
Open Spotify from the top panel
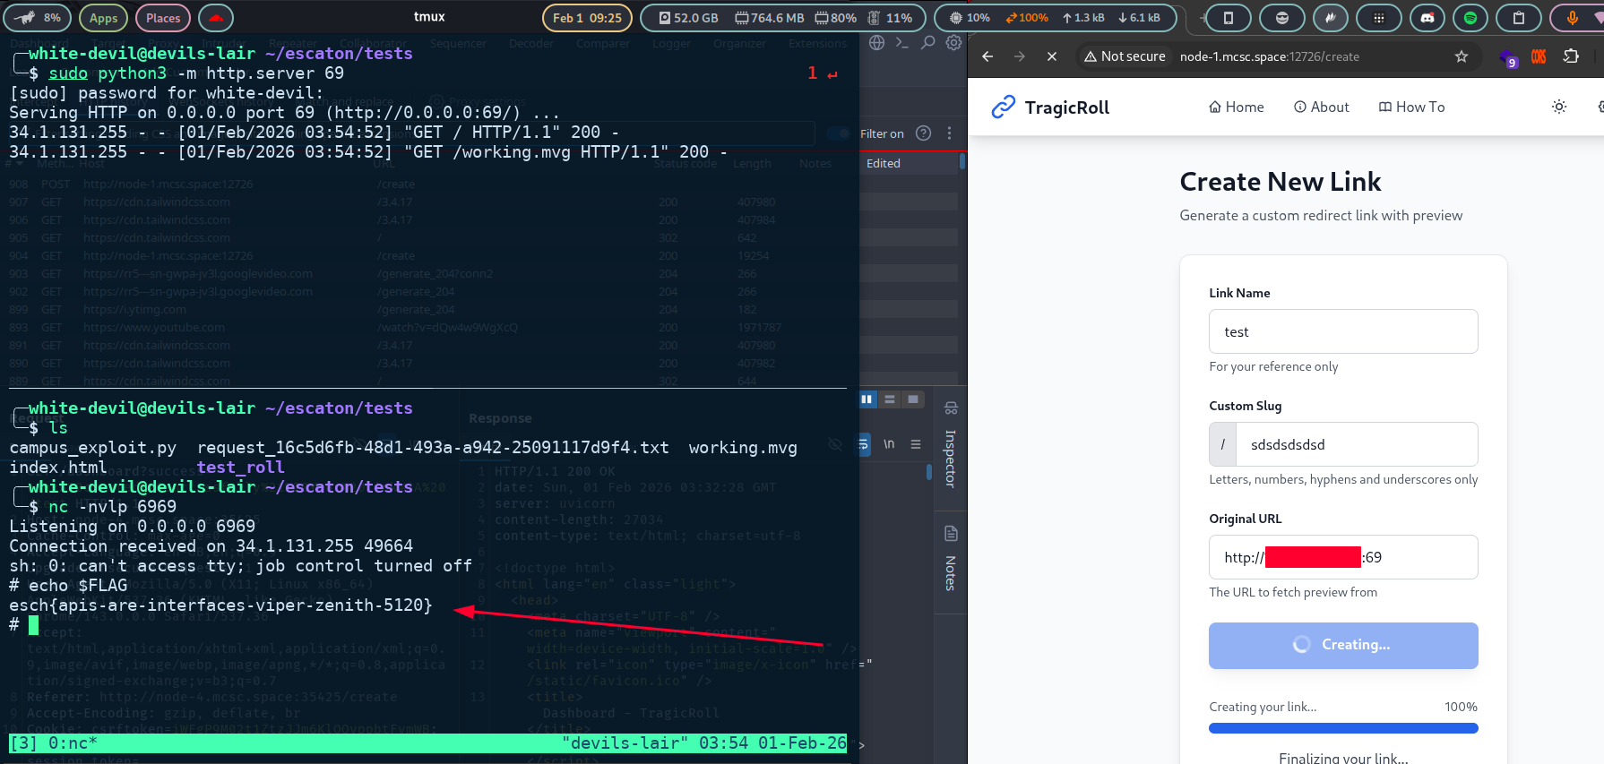click(x=1470, y=18)
